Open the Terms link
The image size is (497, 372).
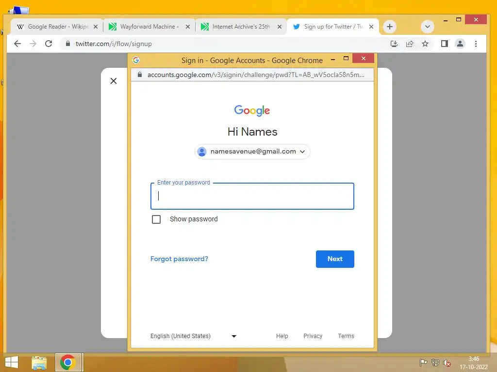346,336
